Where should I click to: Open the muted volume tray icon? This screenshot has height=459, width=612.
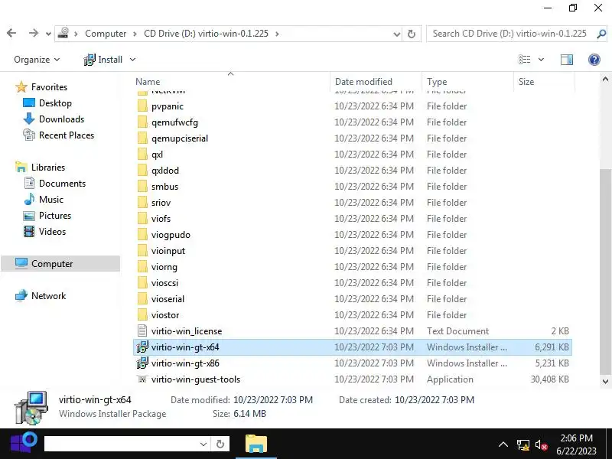coord(542,444)
